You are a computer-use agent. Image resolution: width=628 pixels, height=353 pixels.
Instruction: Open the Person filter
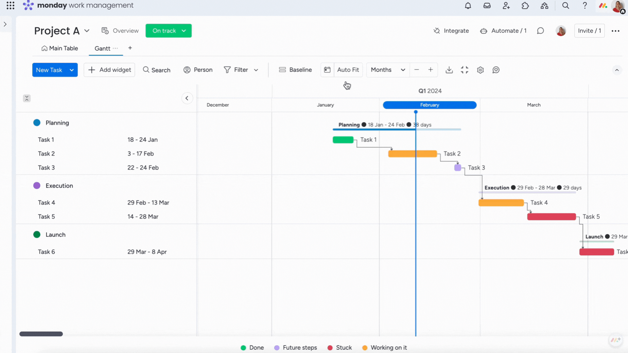point(198,70)
